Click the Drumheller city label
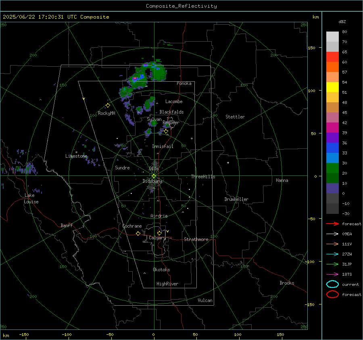The width and height of the screenshot is (363, 340). click(x=236, y=199)
